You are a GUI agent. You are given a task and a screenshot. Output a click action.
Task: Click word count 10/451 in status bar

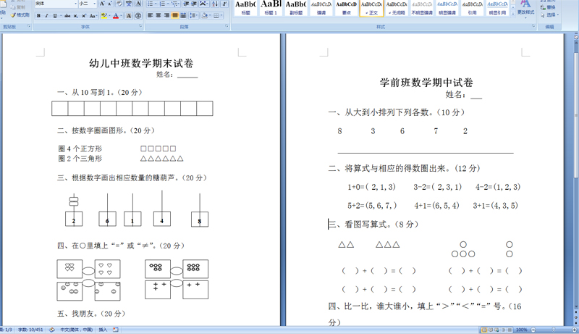point(30,330)
